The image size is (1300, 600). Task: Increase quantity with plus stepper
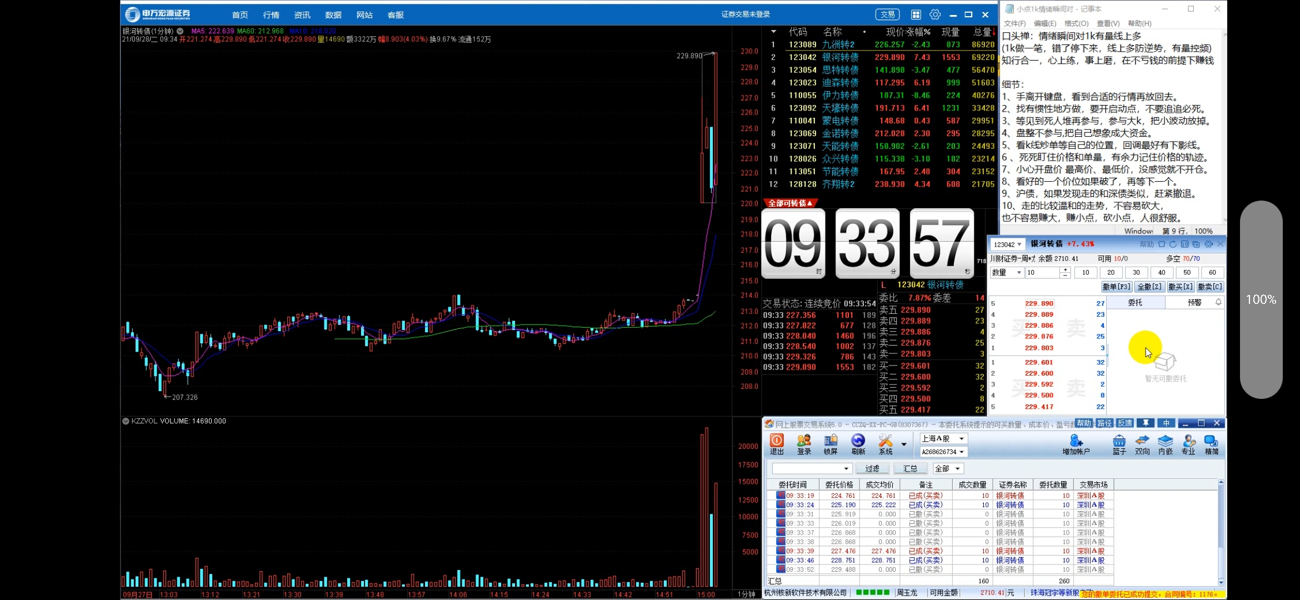(1065, 269)
